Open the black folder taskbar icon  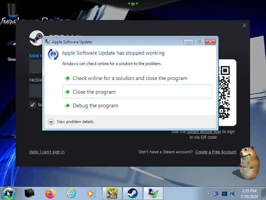pos(29,193)
